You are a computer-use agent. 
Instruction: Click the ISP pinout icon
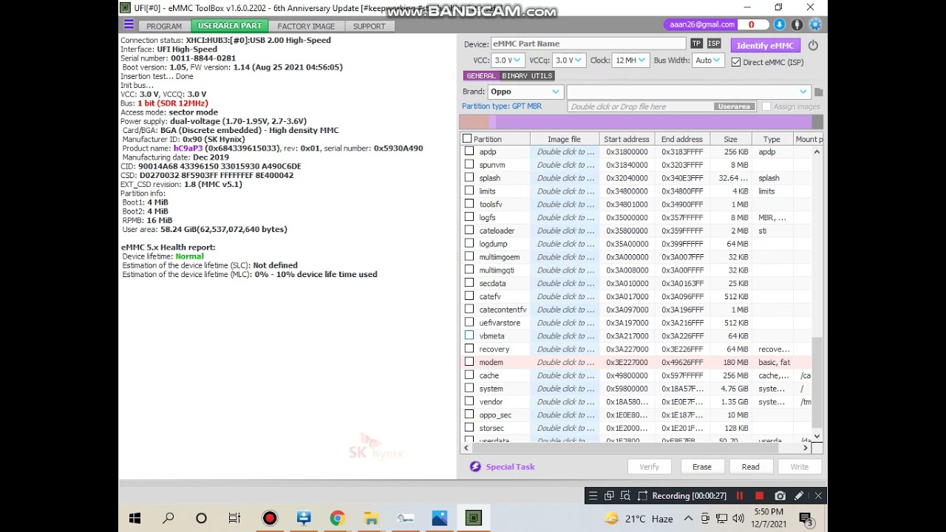coord(714,44)
